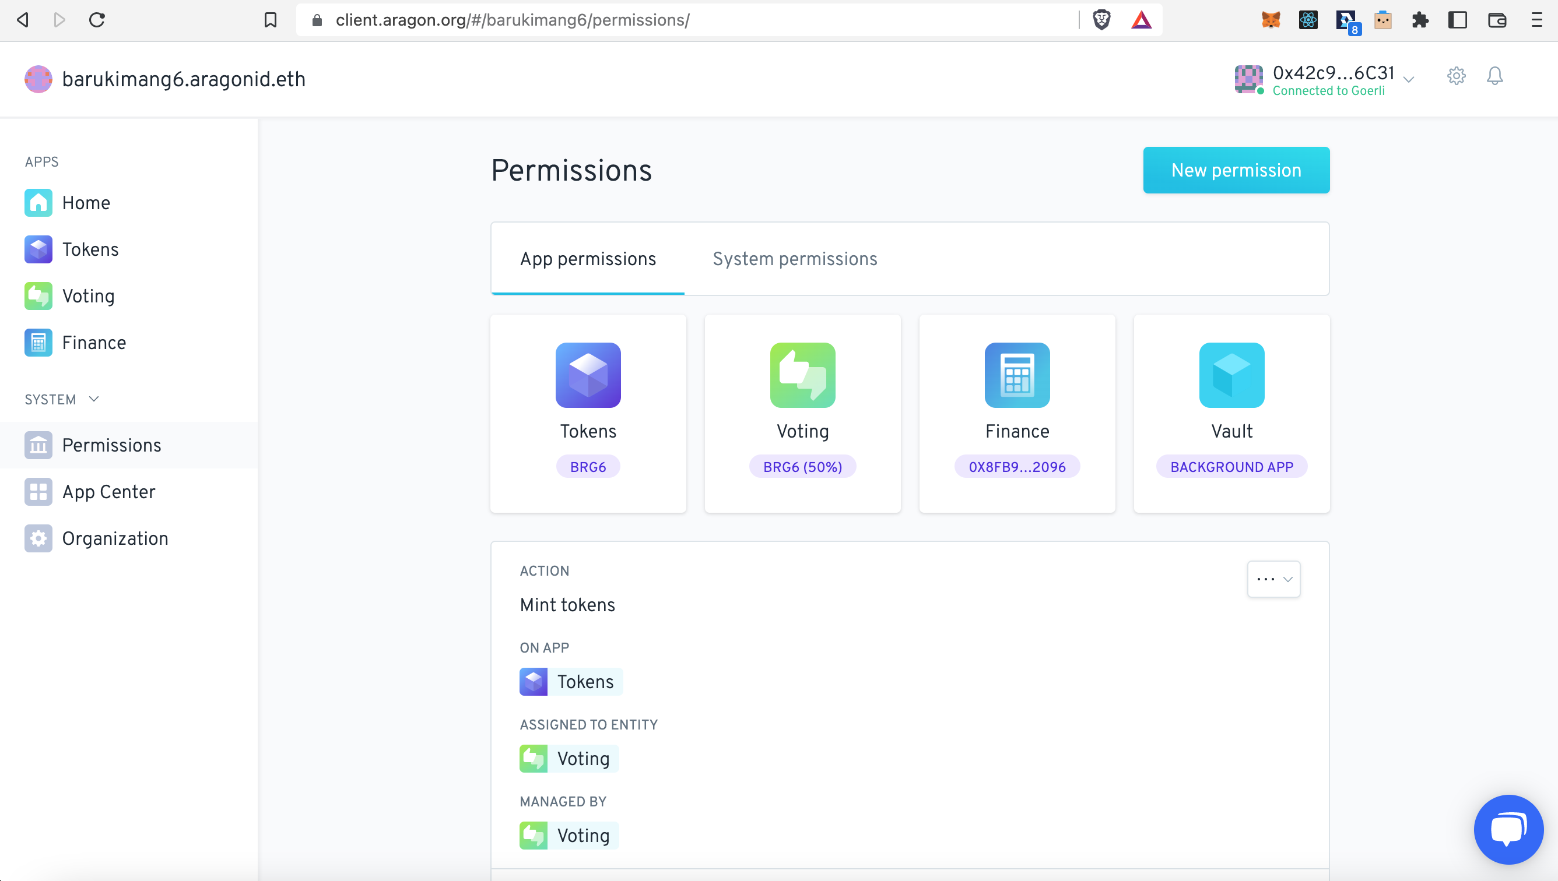Click the Permissions page heading
This screenshot has width=1558, height=881.
(x=571, y=171)
